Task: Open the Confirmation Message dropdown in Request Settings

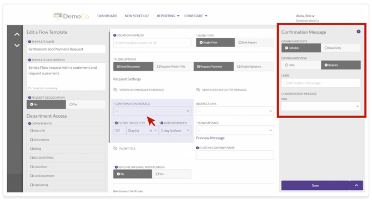Action: pos(152,111)
